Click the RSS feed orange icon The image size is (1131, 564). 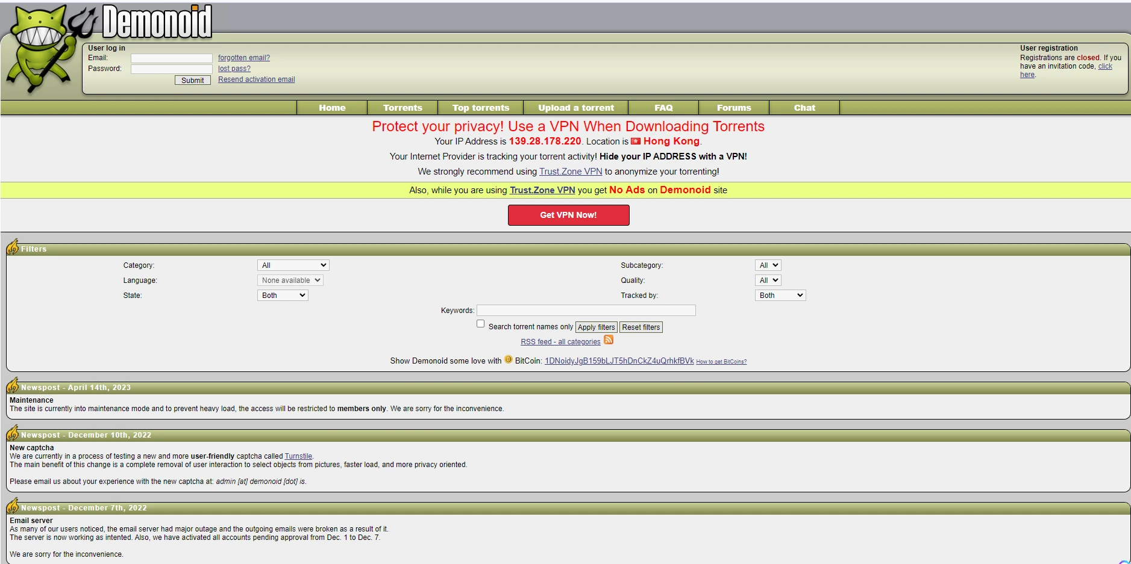(609, 340)
